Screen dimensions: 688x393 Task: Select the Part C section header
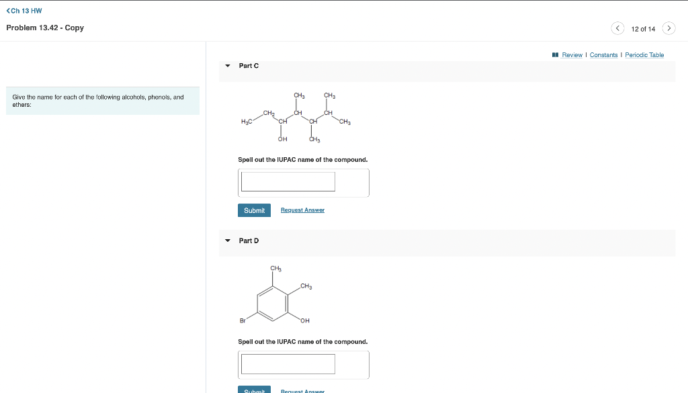click(x=248, y=65)
